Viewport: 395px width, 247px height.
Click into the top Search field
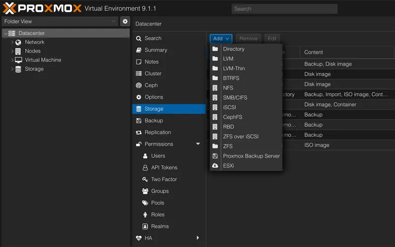tap(284, 9)
